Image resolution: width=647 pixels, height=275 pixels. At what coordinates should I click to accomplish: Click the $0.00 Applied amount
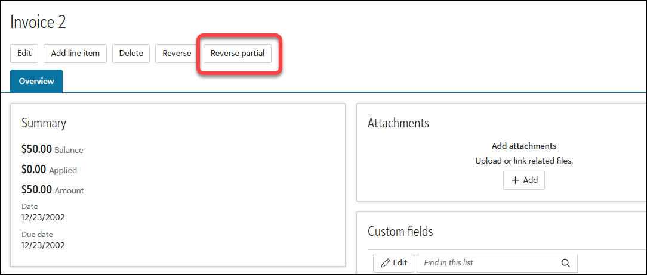pos(34,170)
